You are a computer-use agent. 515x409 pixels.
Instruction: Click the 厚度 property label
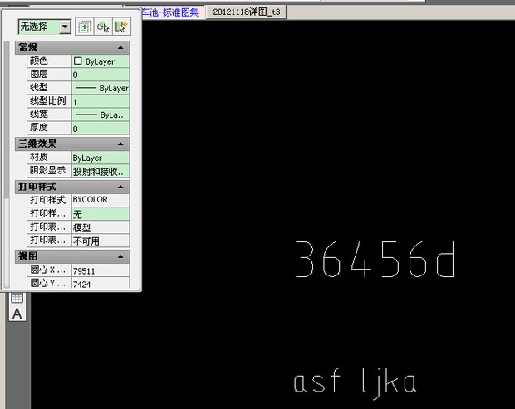(39, 127)
